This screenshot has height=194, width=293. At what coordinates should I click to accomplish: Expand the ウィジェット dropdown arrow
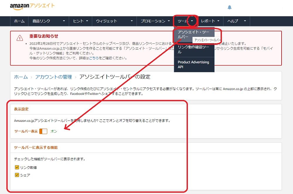click(132, 21)
